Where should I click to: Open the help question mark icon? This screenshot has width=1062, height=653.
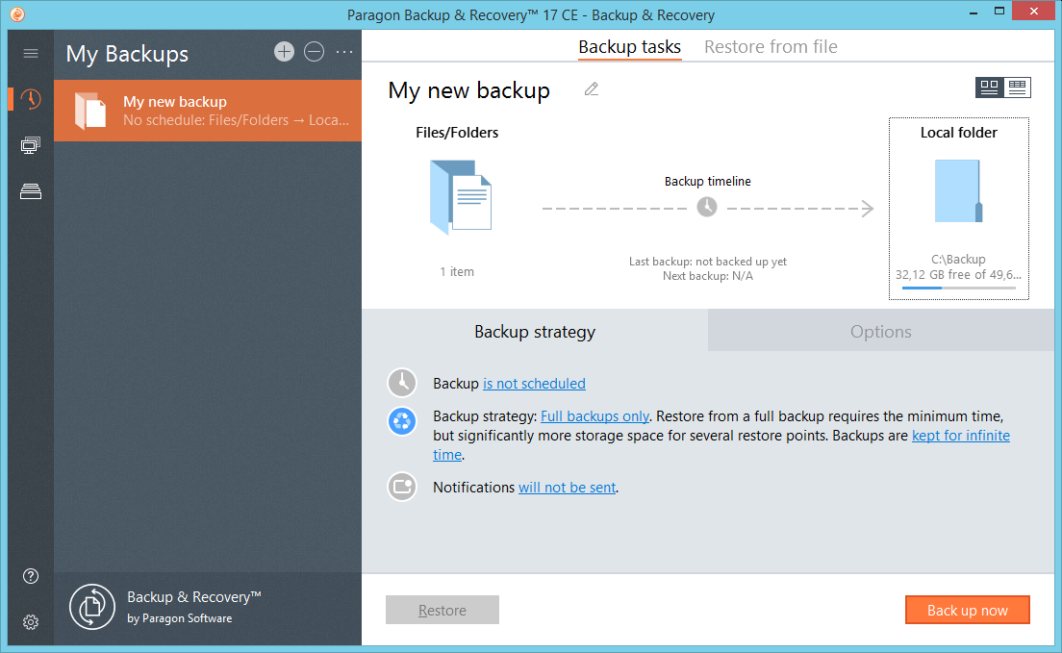31,576
